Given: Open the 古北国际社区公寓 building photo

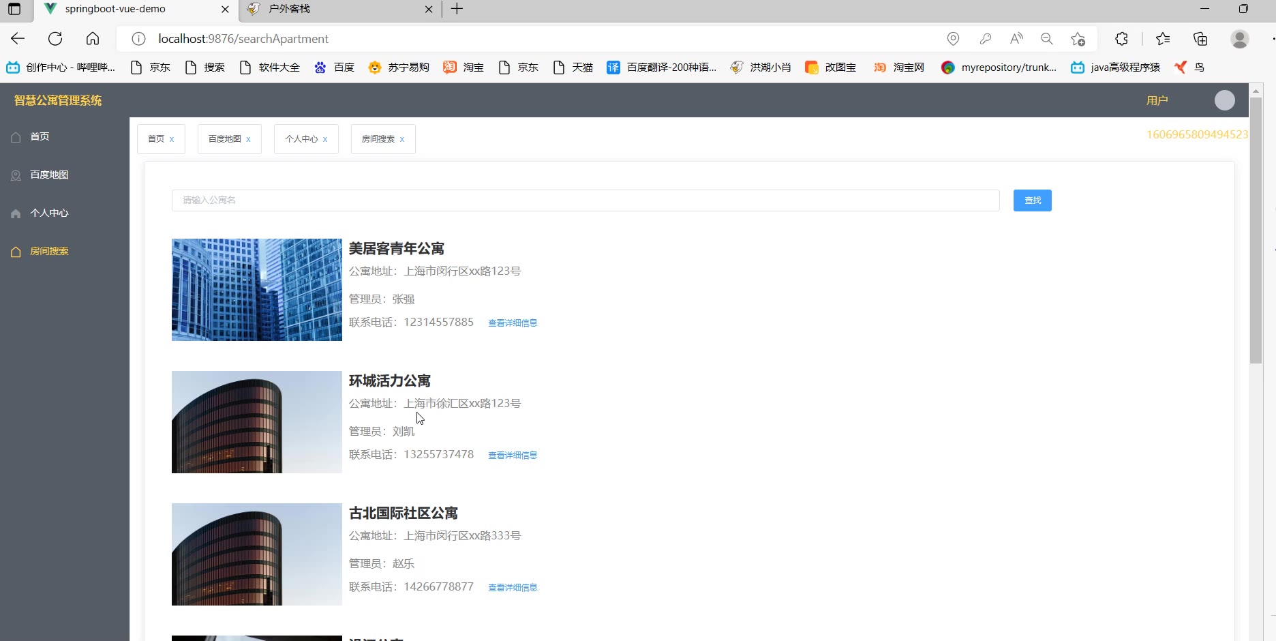Looking at the screenshot, I should (x=257, y=554).
